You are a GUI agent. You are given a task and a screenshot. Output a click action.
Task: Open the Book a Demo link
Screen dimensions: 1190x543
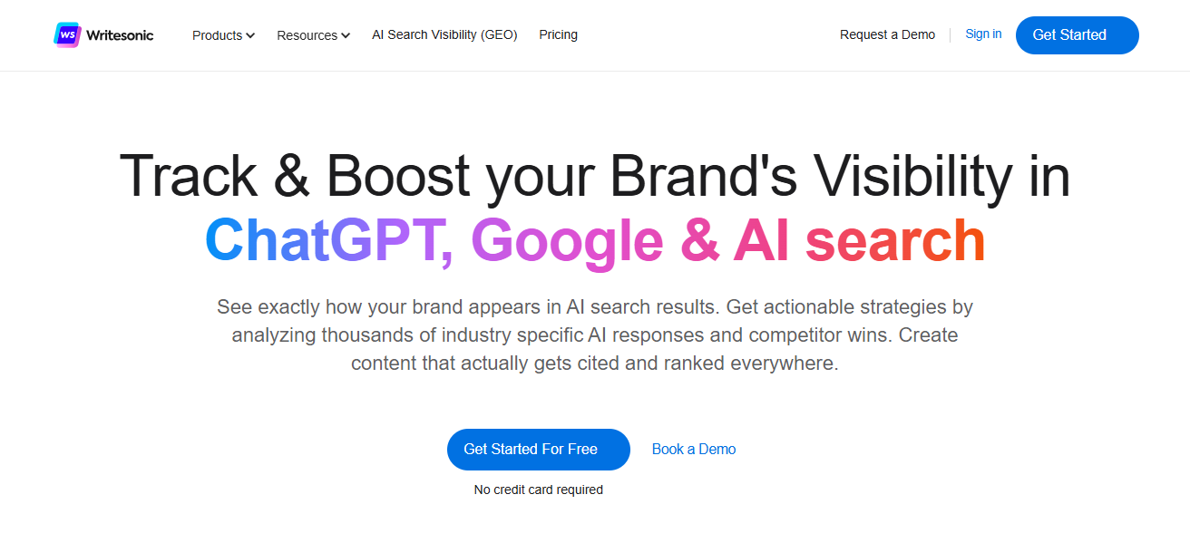pyautogui.click(x=694, y=449)
